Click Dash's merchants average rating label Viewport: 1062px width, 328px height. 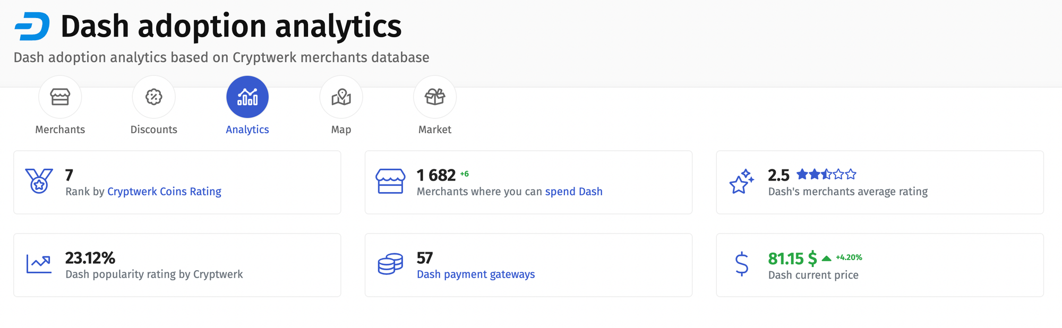pos(848,192)
